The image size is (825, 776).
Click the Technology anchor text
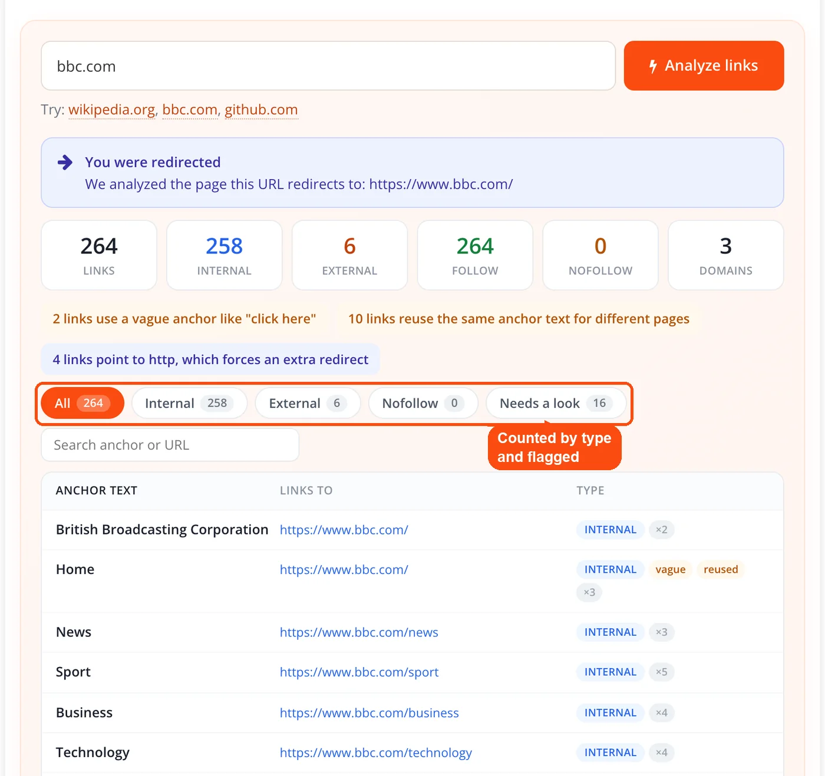(x=93, y=752)
